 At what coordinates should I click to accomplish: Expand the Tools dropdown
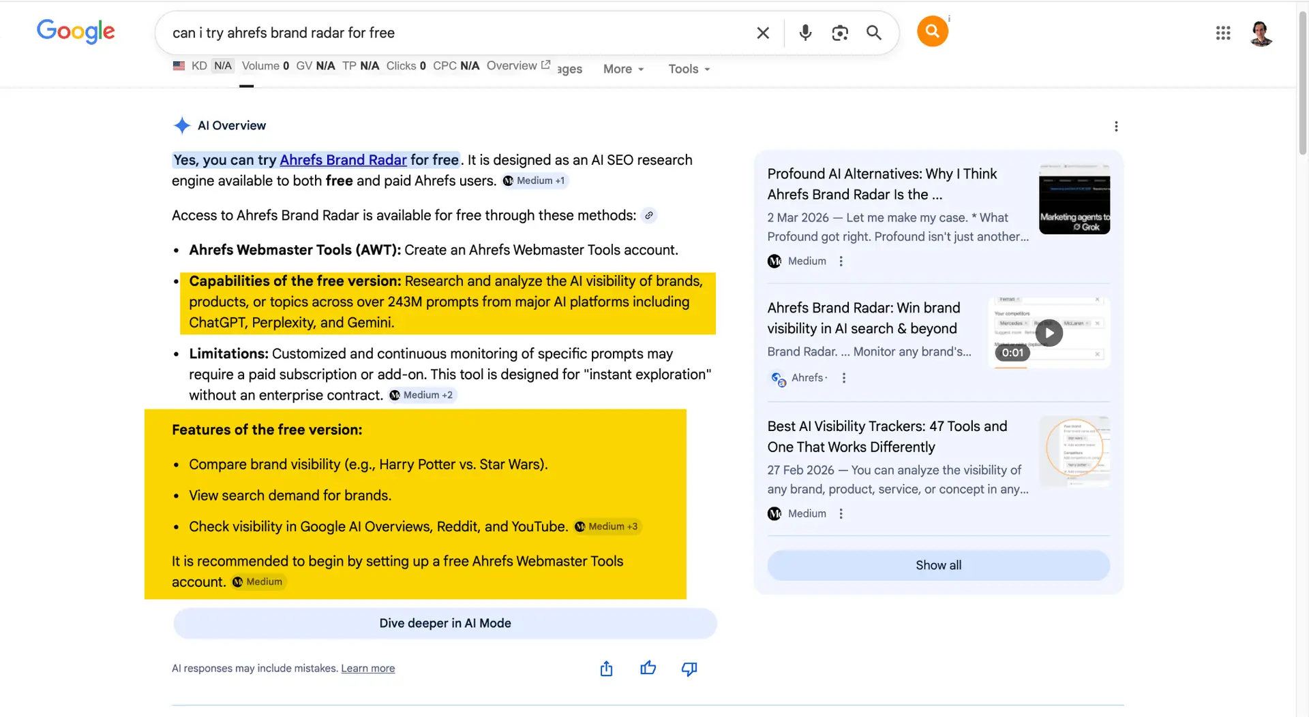click(689, 69)
